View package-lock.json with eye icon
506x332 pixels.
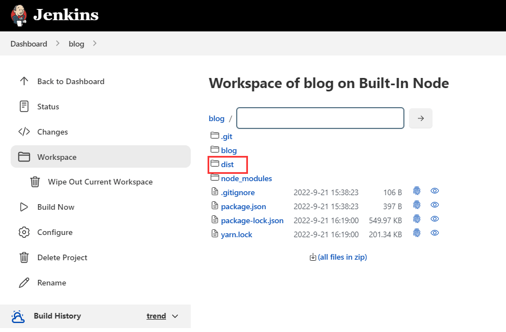coord(435,219)
